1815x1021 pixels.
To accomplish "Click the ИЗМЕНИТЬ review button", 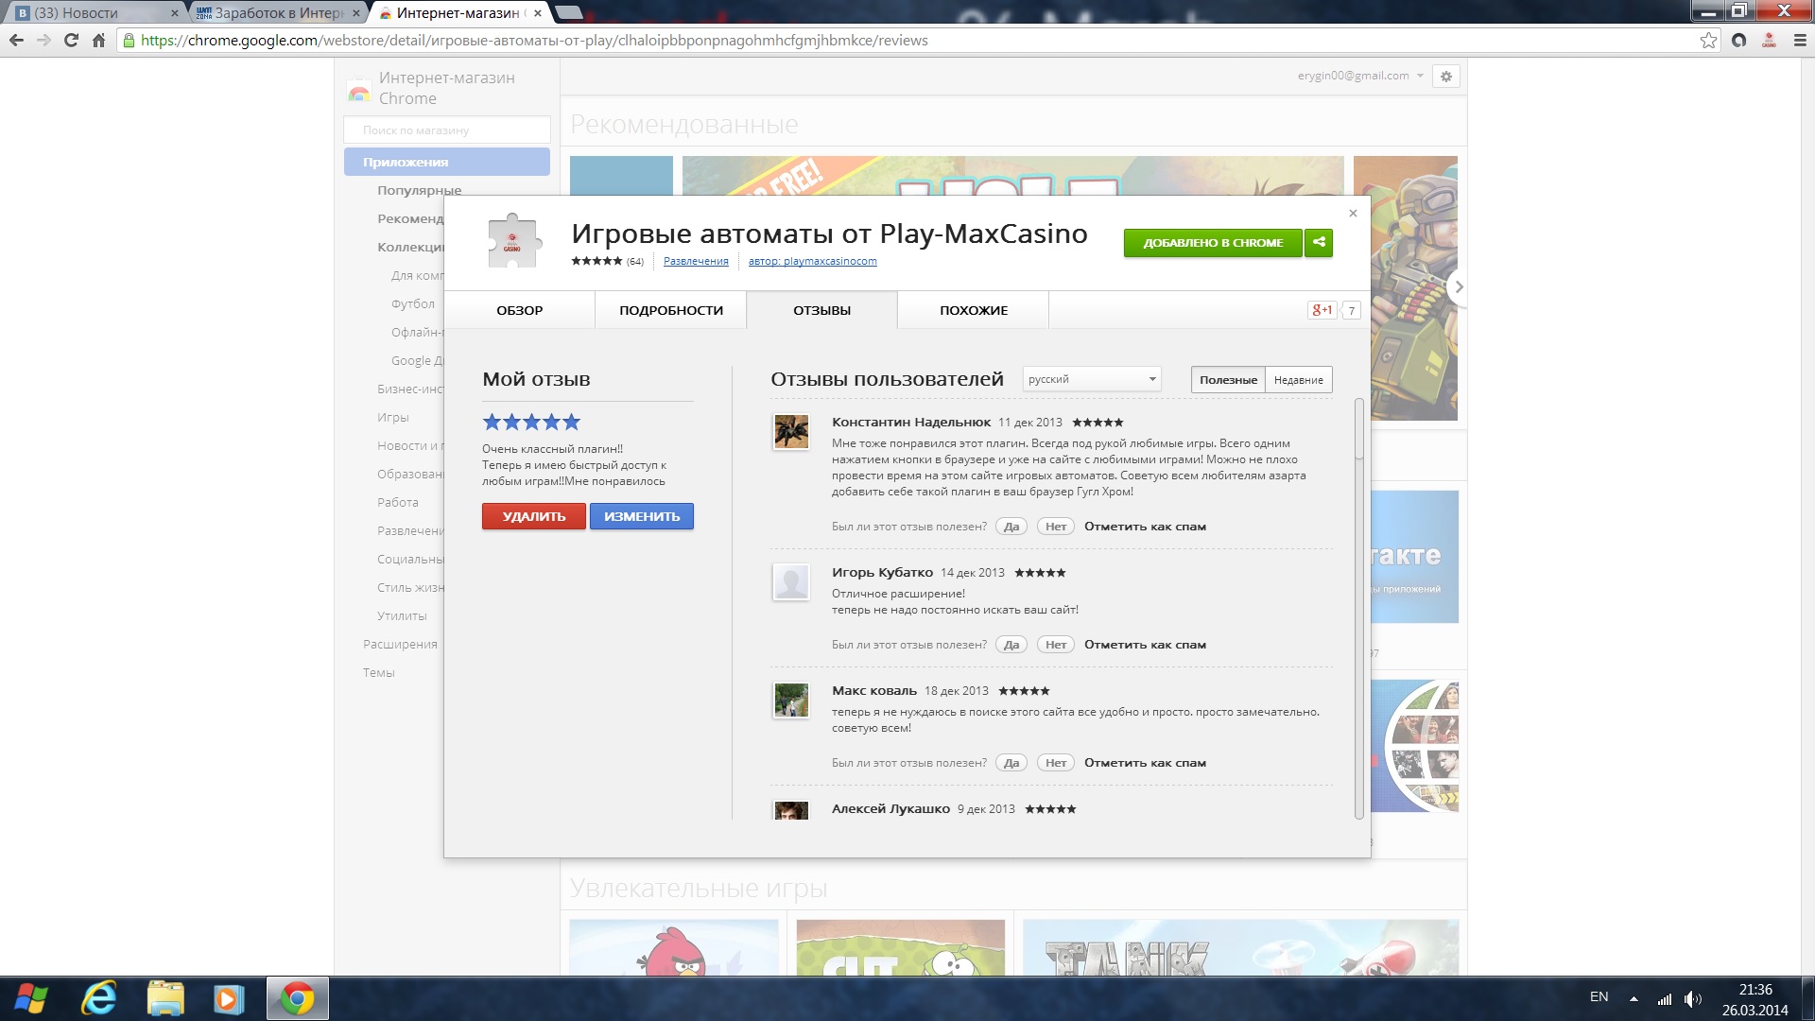I will (642, 516).
